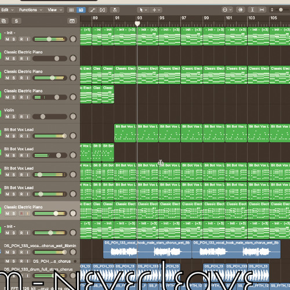
Task: Toggle horizontal auto zoom icon
Action: (x=262, y=10)
